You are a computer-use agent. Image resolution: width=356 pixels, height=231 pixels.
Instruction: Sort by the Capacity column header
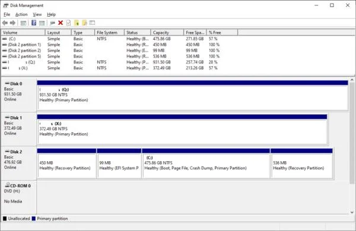point(167,33)
